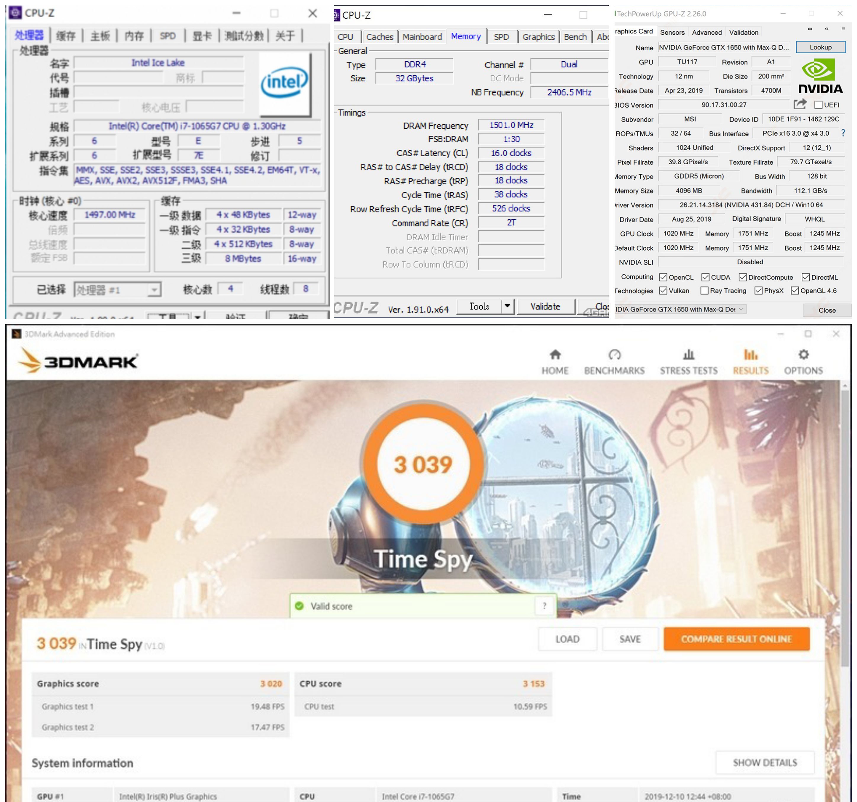Open the Validation tab in GPU-Z

(x=744, y=32)
